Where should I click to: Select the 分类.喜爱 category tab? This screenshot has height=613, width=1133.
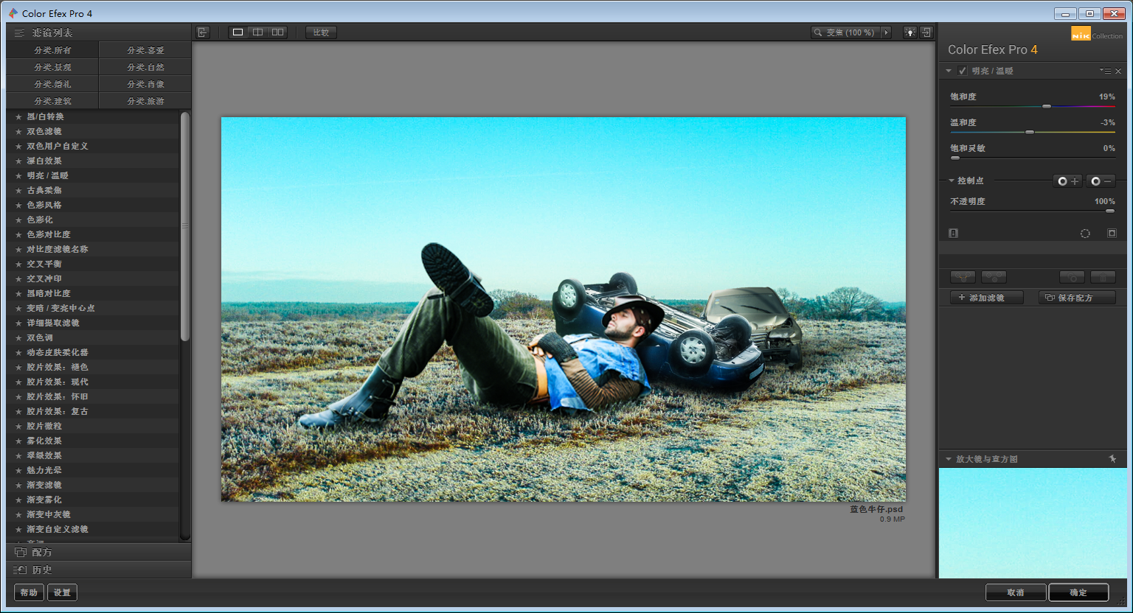coord(145,50)
